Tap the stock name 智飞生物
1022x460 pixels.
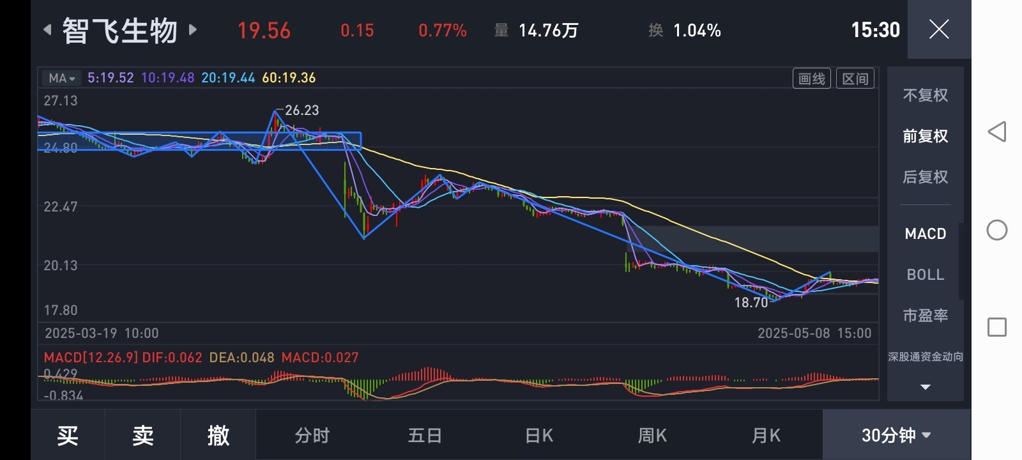coord(120,30)
